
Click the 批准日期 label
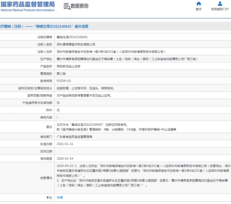[46, 144]
